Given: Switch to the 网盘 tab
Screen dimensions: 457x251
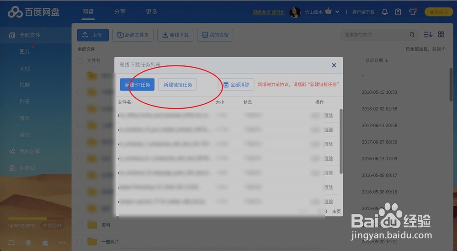Looking at the screenshot, I should [x=88, y=12].
